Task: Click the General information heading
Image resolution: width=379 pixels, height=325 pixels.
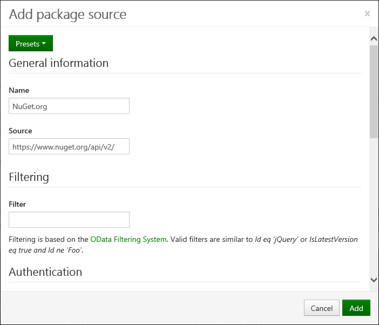Action: [x=59, y=63]
